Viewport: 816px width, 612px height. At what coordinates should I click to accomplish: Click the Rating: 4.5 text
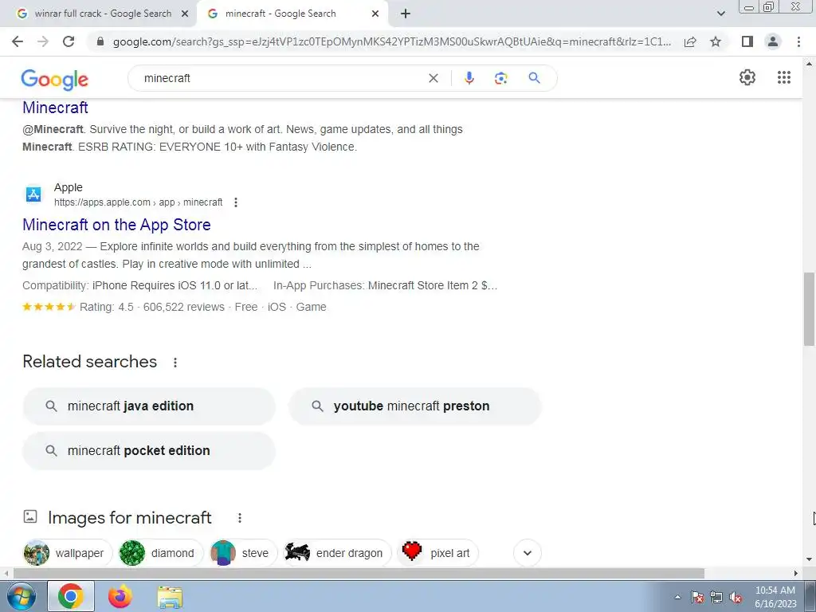(106, 307)
